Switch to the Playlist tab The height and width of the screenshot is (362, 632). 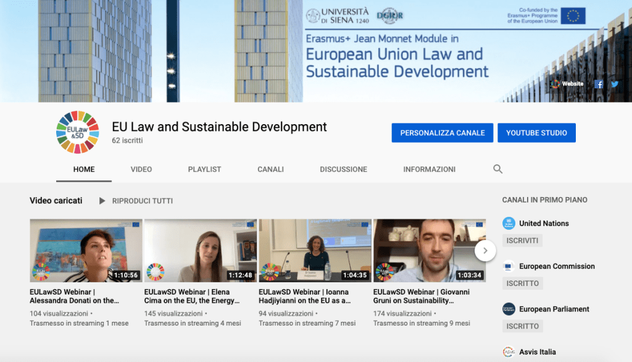[x=204, y=169]
